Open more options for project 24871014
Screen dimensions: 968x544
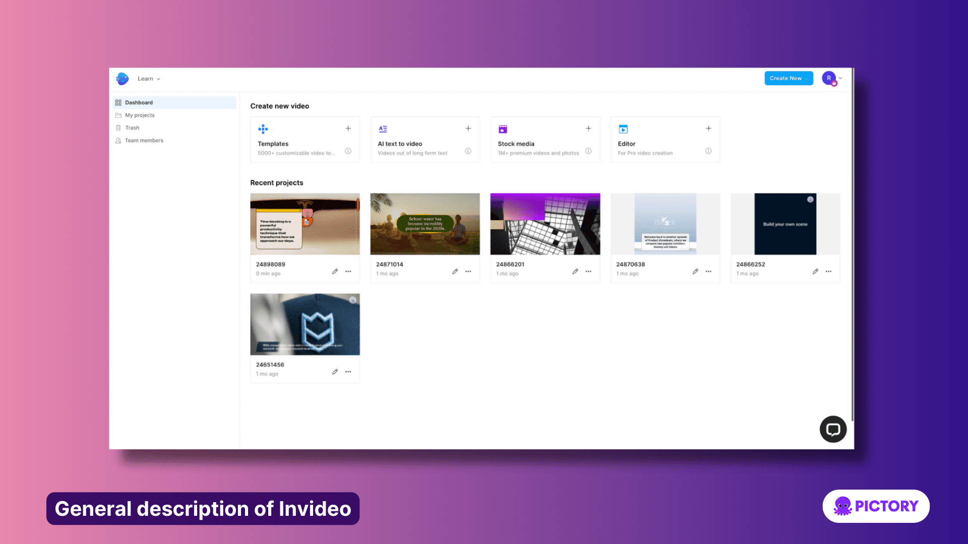pyautogui.click(x=468, y=271)
